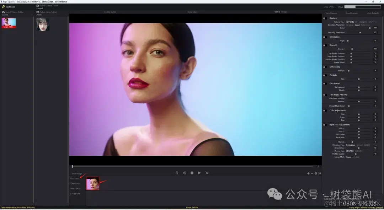Select OPENCV record type
Viewport: 384px width, 210px height.
tap(358, 151)
